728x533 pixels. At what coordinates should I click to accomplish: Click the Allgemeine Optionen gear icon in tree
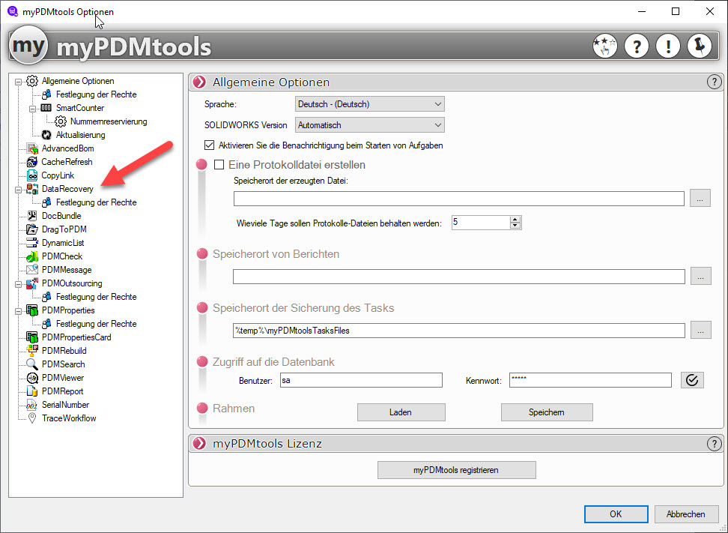pos(32,81)
